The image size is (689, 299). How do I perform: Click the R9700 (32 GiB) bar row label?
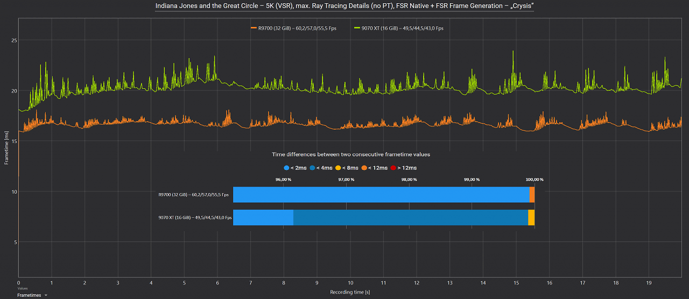[195, 195]
